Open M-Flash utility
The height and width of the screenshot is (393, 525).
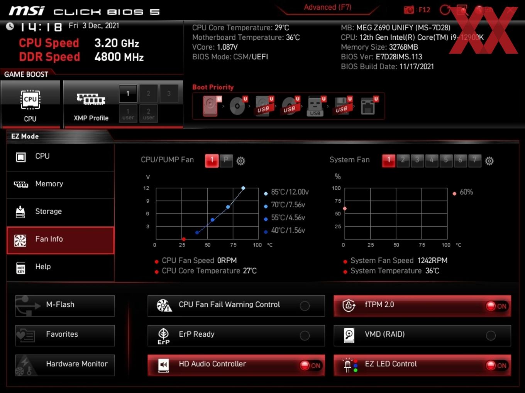pos(65,306)
